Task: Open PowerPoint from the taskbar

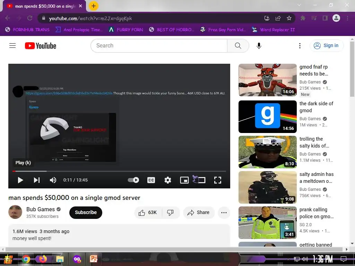Action: (94, 259)
